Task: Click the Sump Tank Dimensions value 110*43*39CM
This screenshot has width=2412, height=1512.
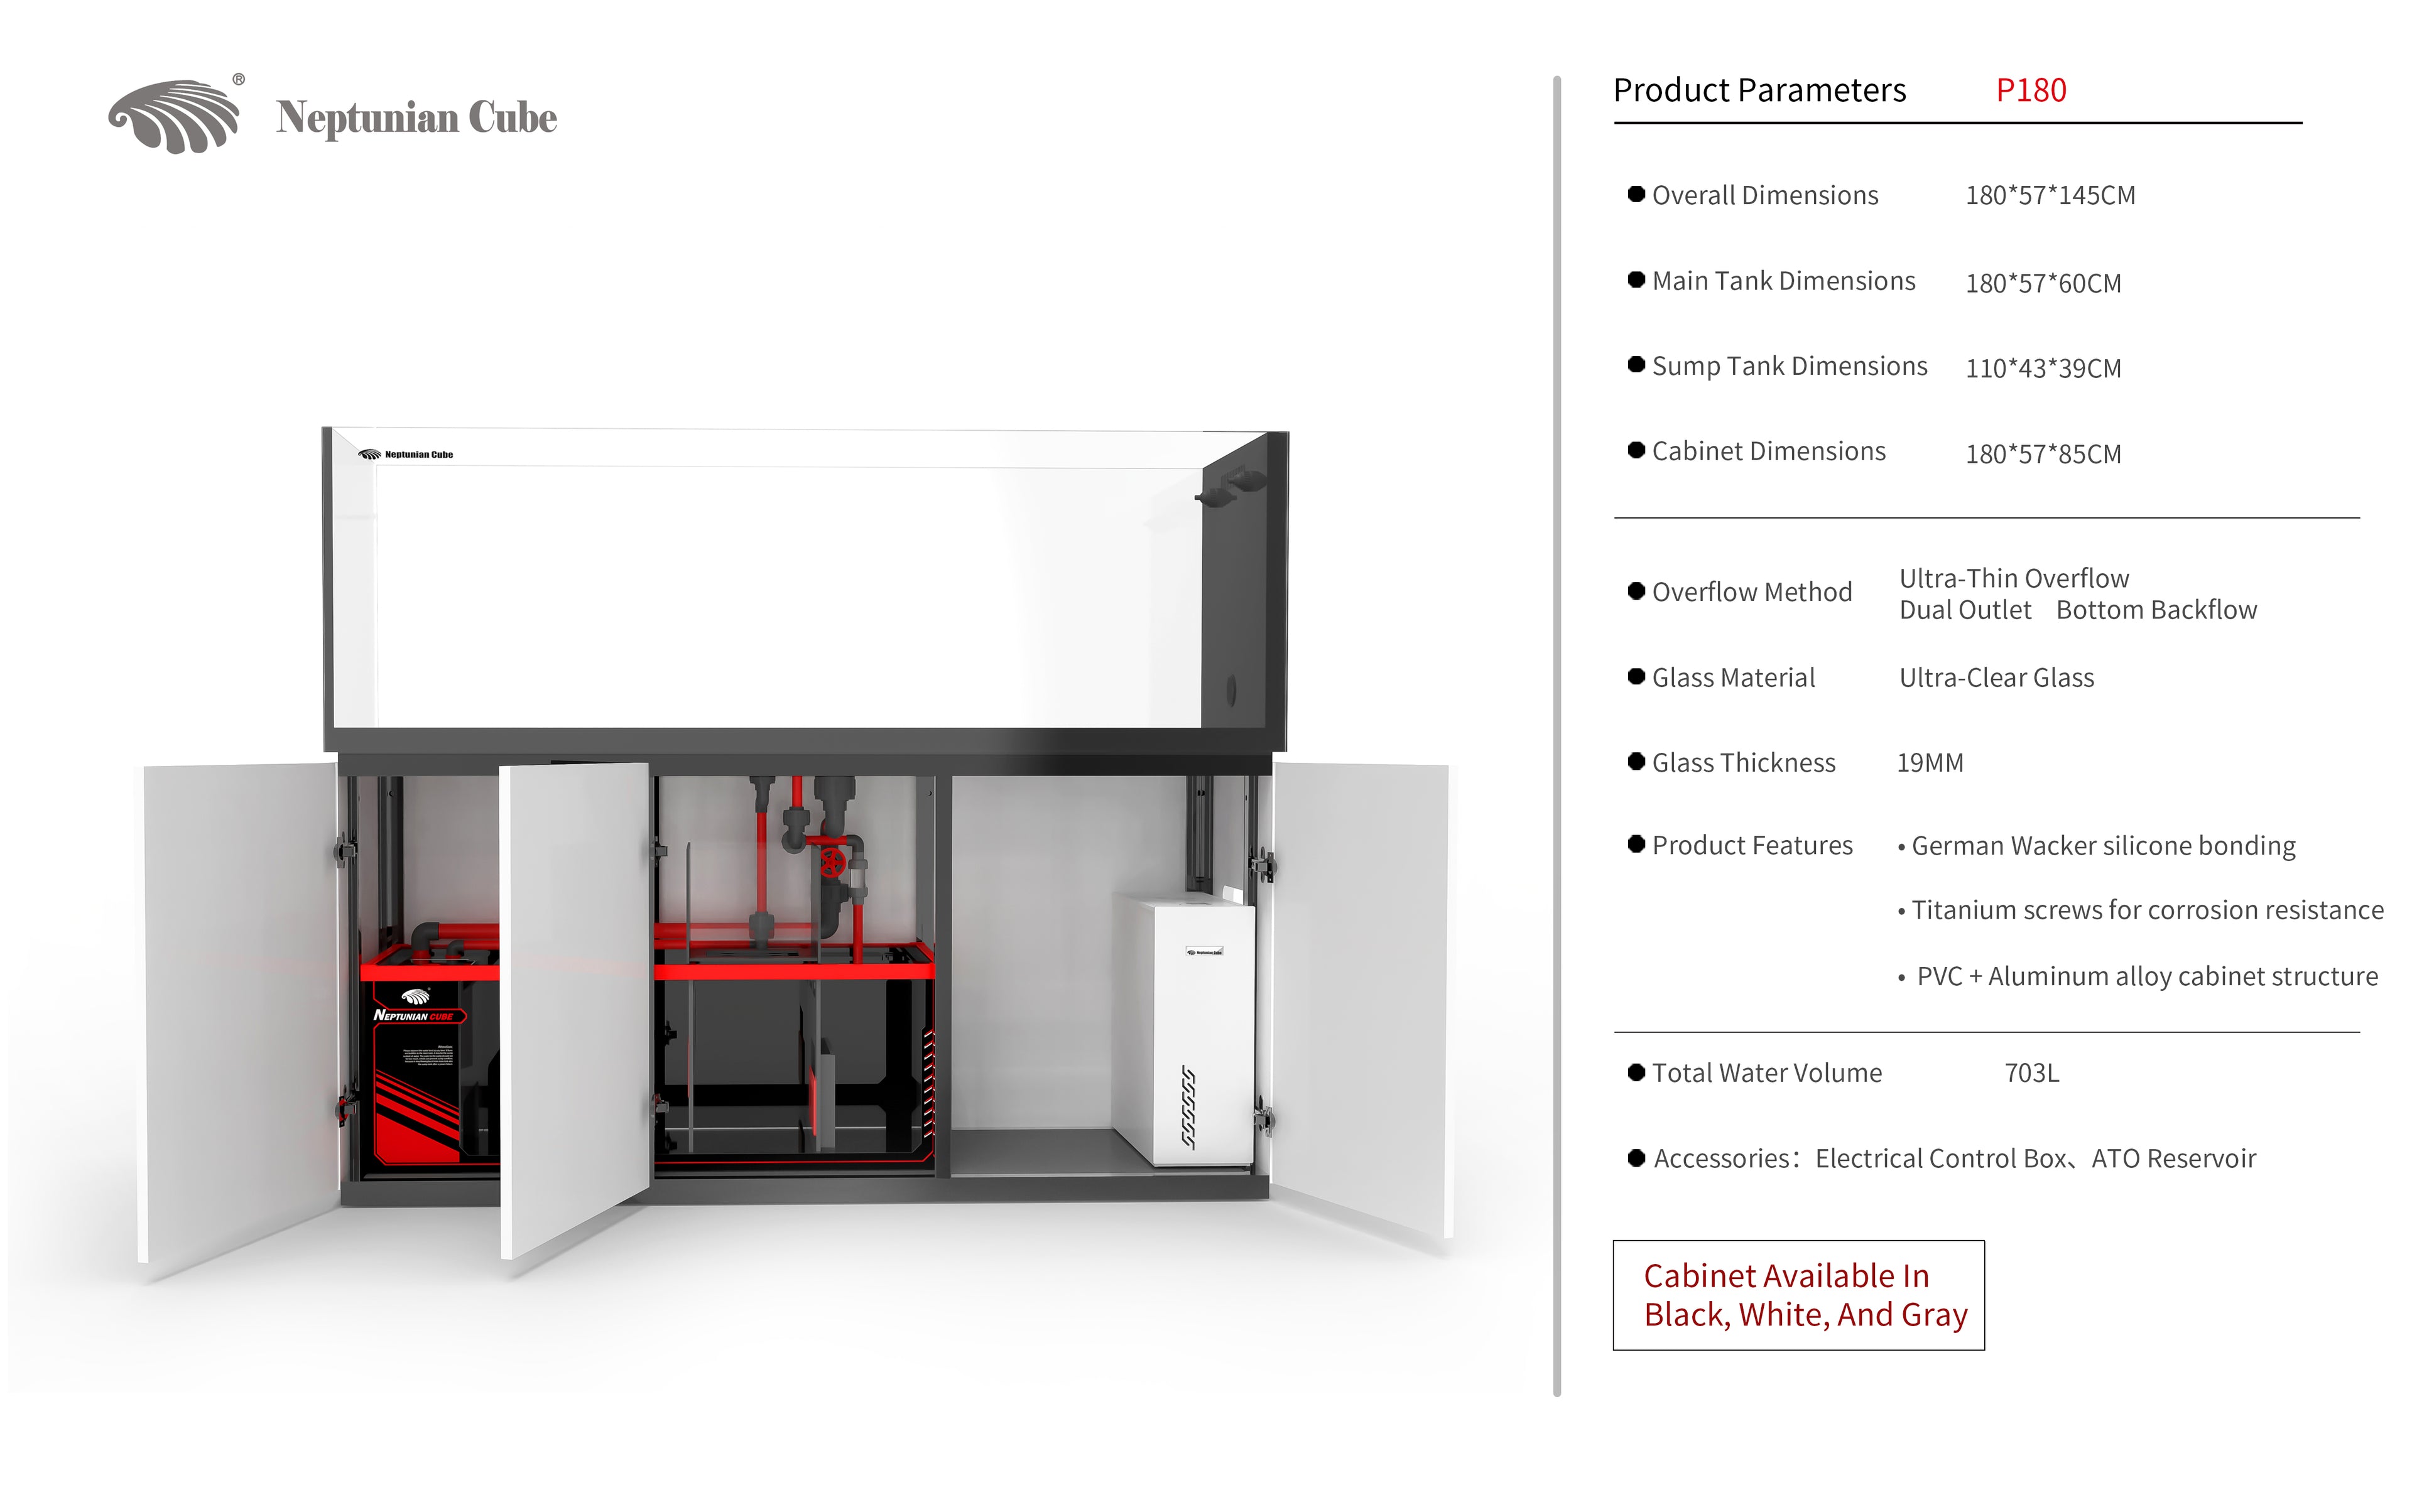Action: [2042, 368]
